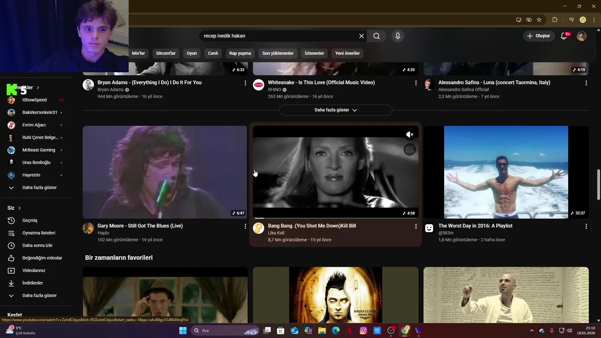Open Chrome's three-dot menu
Viewport: 601px width, 338px height.
(x=594, y=20)
